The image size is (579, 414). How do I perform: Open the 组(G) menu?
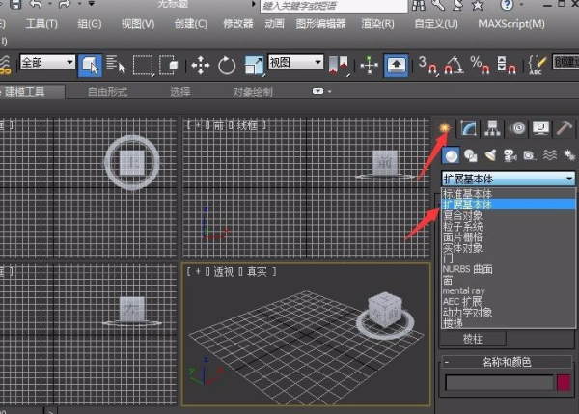(x=90, y=24)
